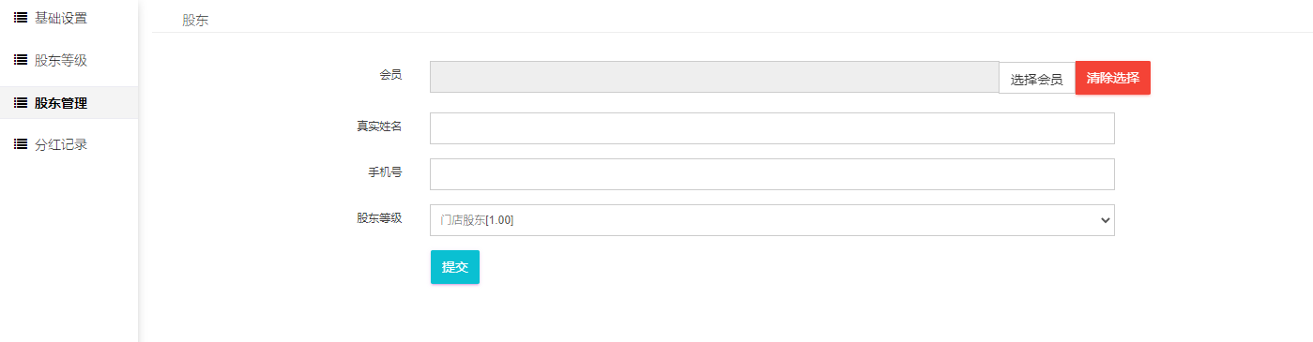Click the list icon beside 分红记录
This screenshot has width=1313, height=342.
[x=21, y=144]
